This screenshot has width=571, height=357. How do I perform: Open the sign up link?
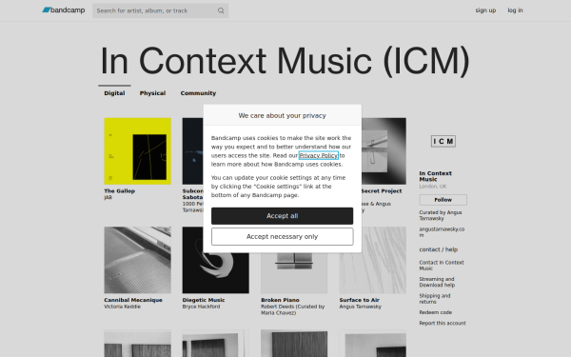coord(485,10)
